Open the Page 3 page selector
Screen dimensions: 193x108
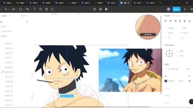coord(24,16)
